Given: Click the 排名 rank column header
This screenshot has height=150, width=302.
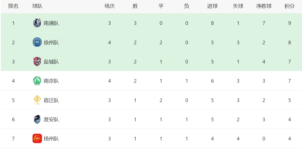Looking at the screenshot, I should [x=13, y=6].
